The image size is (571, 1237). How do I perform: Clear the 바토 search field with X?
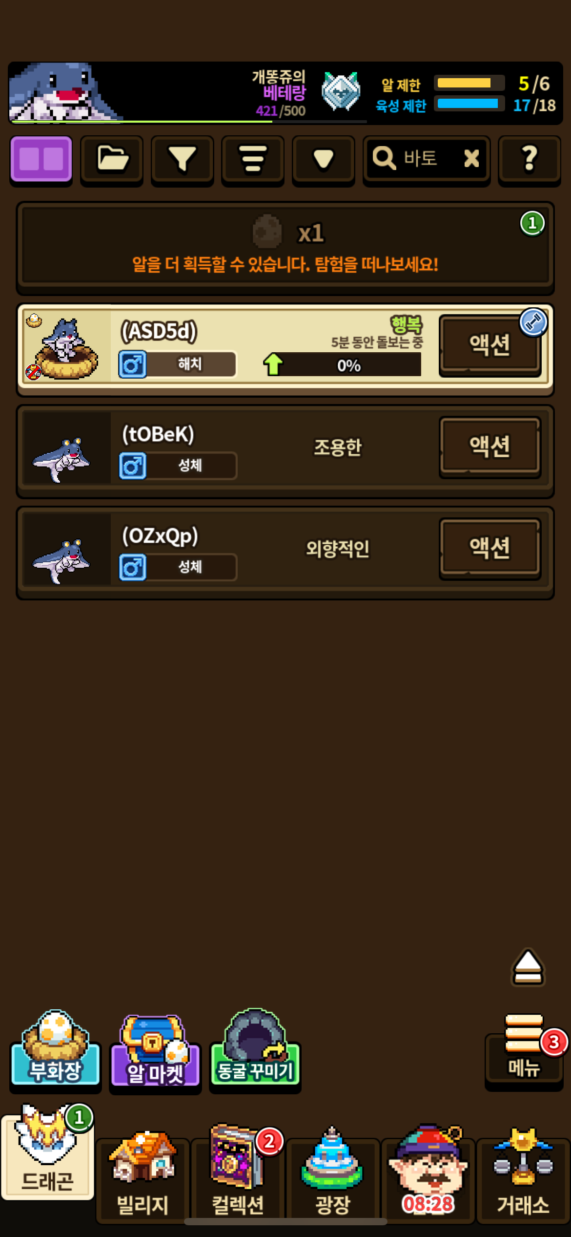click(x=471, y=158)
